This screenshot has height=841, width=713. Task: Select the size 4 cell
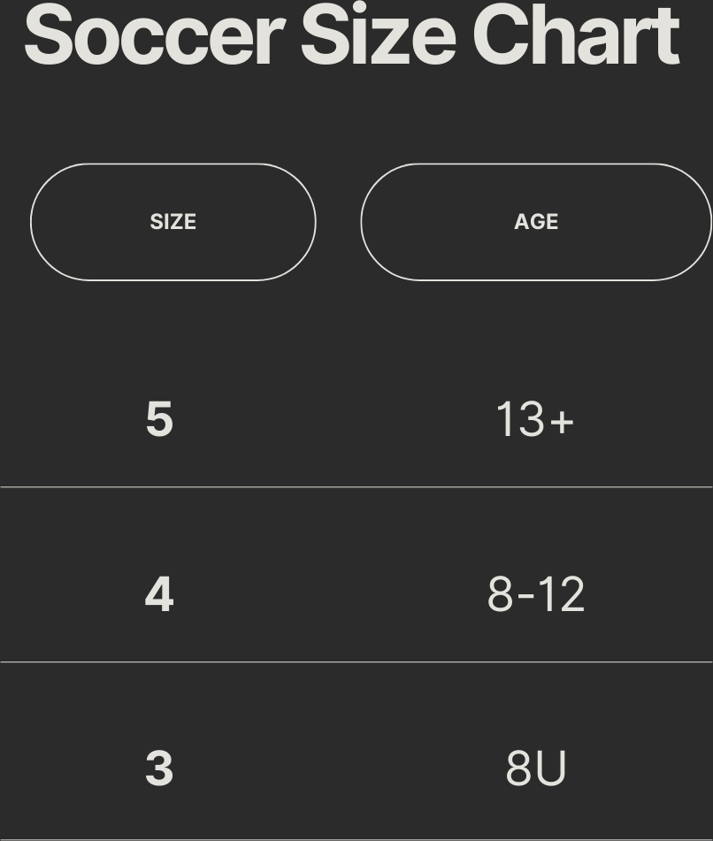pyautogui.click(x=159, y=593)
